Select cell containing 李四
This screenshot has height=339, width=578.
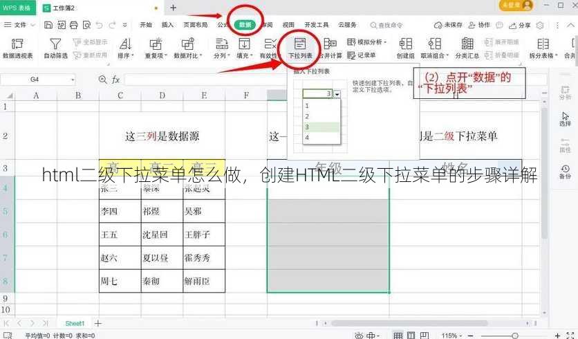click(120, 211)
